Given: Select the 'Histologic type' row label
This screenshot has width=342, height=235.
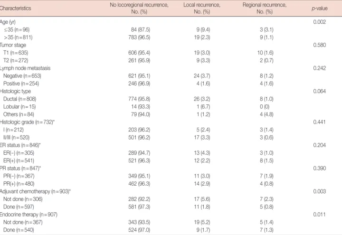Looking at the screenshot, I should point(15,91).
